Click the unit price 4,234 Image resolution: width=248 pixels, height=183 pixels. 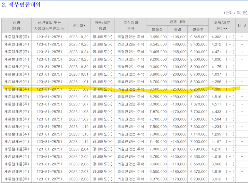tap(216, 127)
